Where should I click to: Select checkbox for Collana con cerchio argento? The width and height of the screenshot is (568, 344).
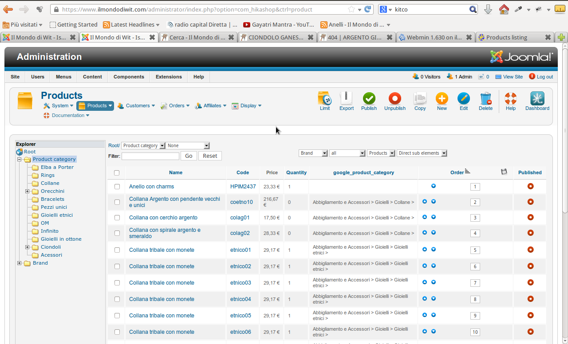117,218
